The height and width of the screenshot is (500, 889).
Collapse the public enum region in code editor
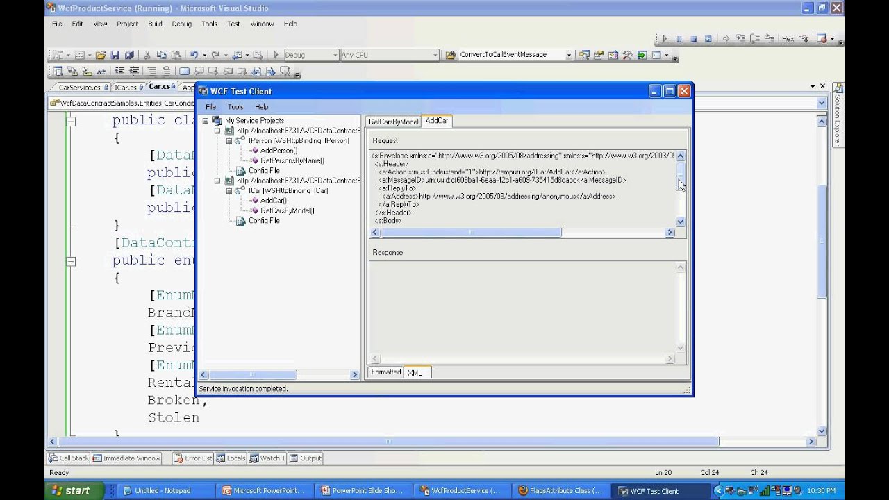pos(70,261)
